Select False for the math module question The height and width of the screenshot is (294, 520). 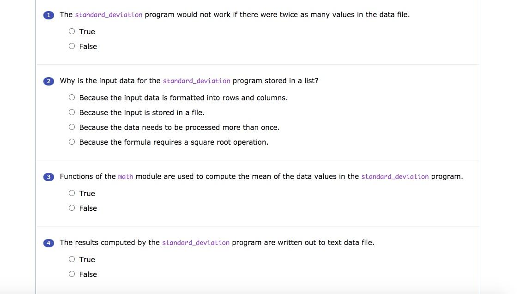(x=72, y=208)
